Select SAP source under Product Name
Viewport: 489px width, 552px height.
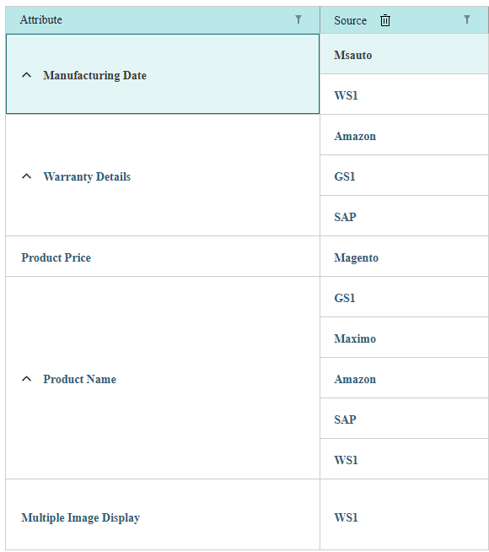(404, 419)
